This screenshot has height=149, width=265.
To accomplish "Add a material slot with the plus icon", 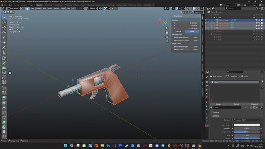I will click(x=262, y=82).
